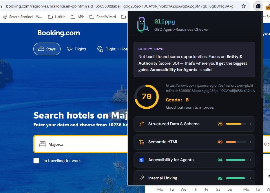Click the Accessibility for Agents progress bar

[x=235, y=160]
